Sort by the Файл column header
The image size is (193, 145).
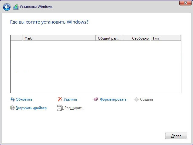tap(59, 38)
